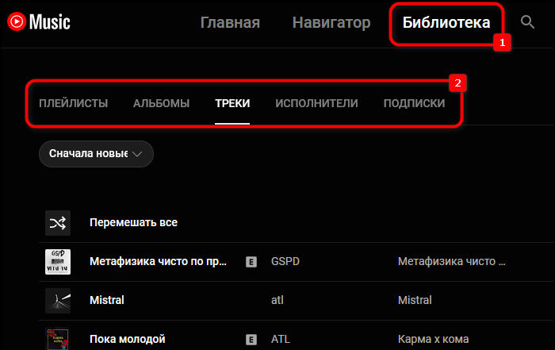The width and height of the screenshot is (555, 350).
Task: Open uppercase artist link ATL
Action: point(281,339)
